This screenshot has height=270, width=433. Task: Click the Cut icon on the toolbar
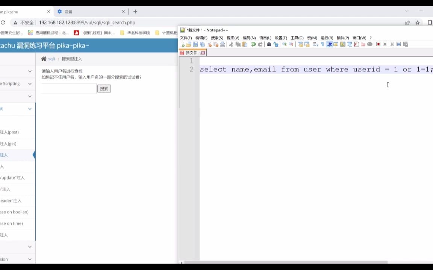pos(231,44)
